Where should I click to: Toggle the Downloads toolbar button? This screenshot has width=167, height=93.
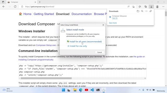coord(151,6)
